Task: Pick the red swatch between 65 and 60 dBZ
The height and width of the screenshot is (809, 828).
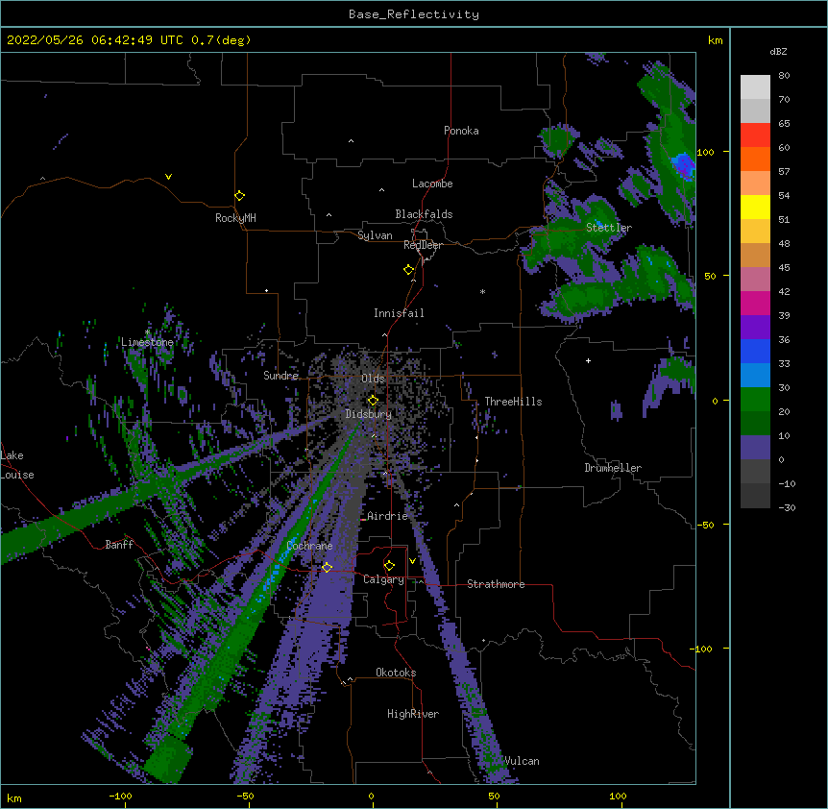Action: point(755,135)
